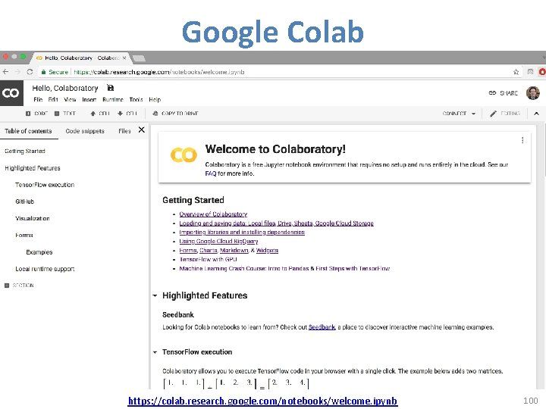The height and width of the screenshot is (409, 546).
Task: Open the Help menu
Action: [x=155, y=99]
